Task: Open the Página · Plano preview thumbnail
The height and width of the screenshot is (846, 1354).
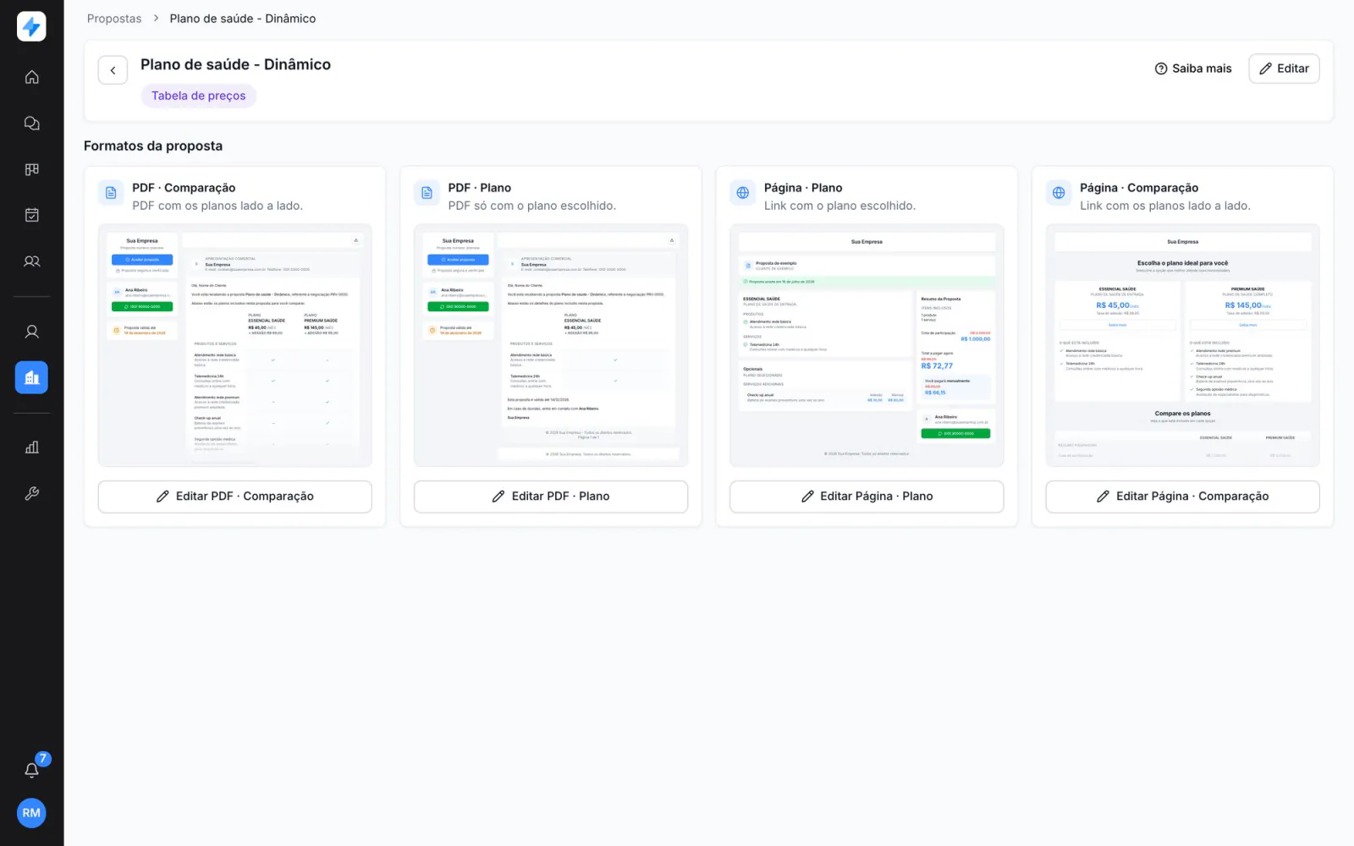Action: click(x=867, y=345)
